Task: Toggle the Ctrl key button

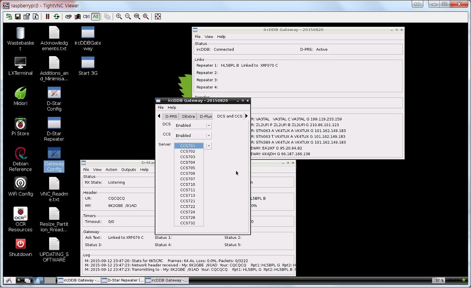Action: [86, 17]
